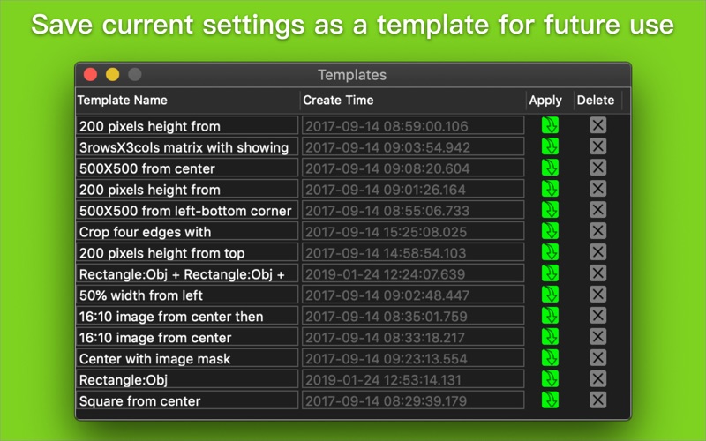Apply the '500X500 from center' template
The width and height of the screenshot is (706, 441).
point(550,168)
